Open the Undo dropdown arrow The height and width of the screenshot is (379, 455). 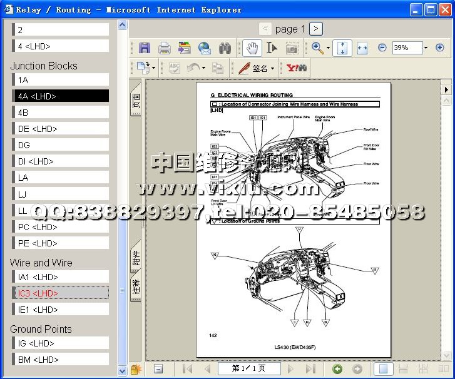pos(203,68)
